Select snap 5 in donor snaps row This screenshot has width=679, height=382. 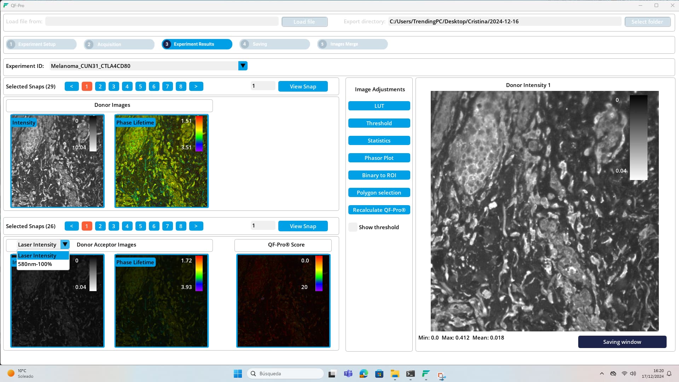140,86
